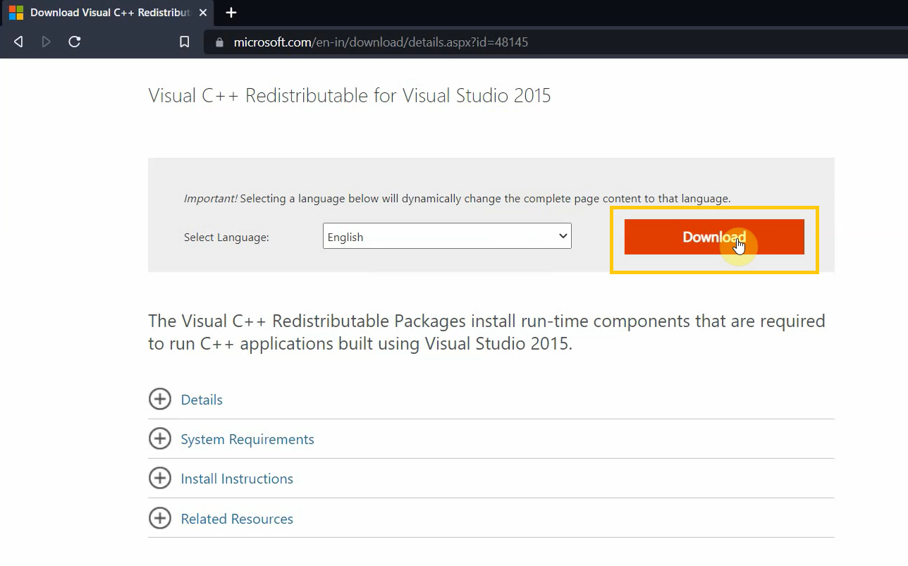Screen dimensions: 908x566
Task: Click the microsoft.com address bar URL
Action: (381, 42)
